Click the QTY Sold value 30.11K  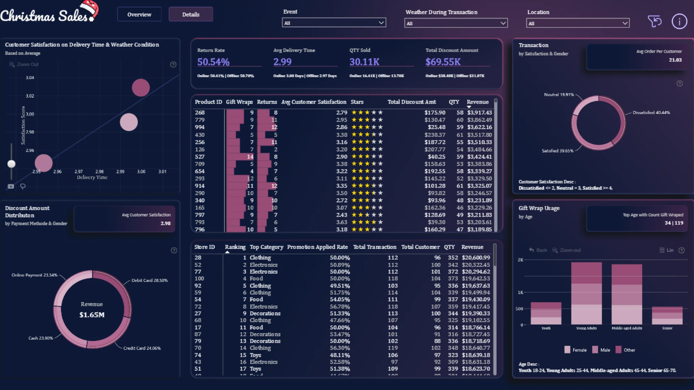pos(364,62)
